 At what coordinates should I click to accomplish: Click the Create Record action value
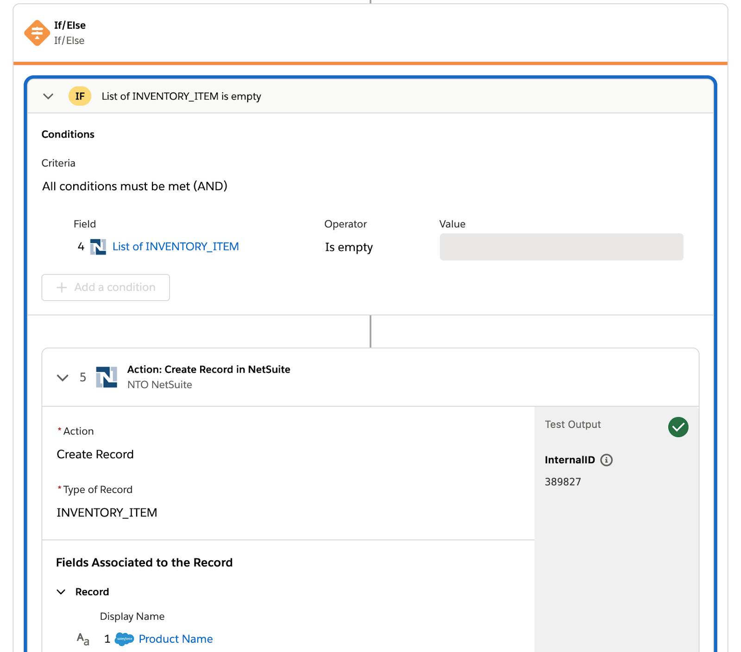(x=95, y=454)
